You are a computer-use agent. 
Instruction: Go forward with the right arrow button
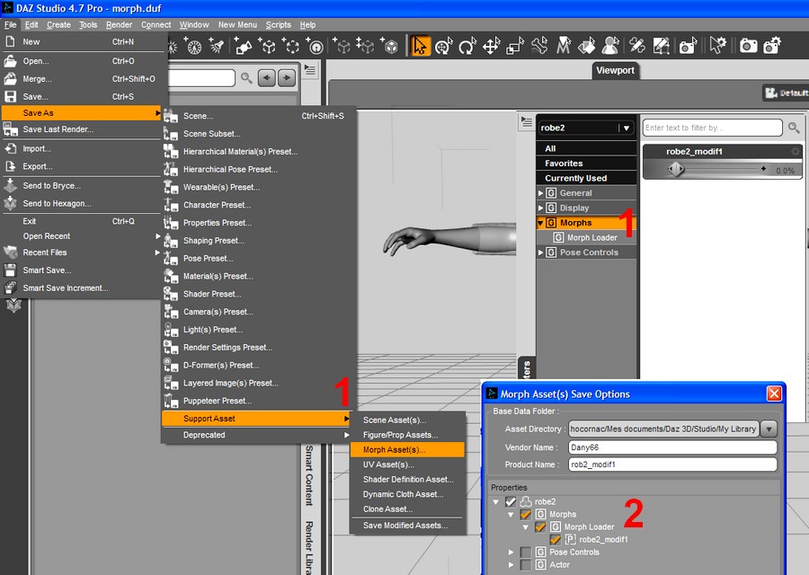[x=287, y=78]
